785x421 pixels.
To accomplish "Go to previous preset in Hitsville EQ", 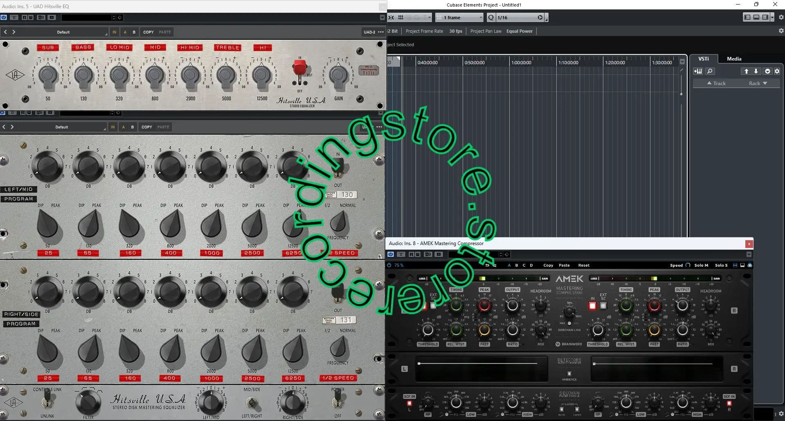I will click(5, 32).
